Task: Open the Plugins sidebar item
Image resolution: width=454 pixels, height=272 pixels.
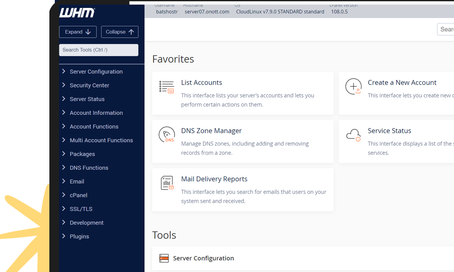Action: point(79,236)
